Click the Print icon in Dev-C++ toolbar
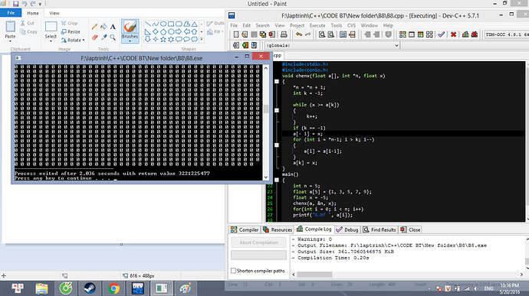529x296 pixels. click(284, 34)
